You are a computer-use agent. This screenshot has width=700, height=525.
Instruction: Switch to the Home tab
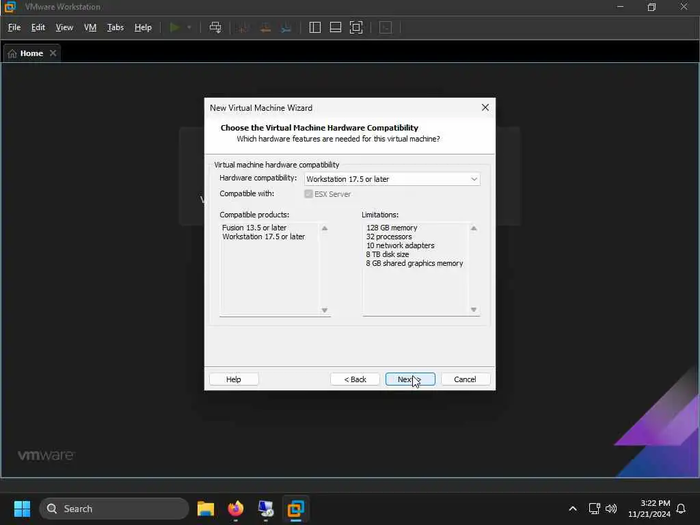[31, 53]
